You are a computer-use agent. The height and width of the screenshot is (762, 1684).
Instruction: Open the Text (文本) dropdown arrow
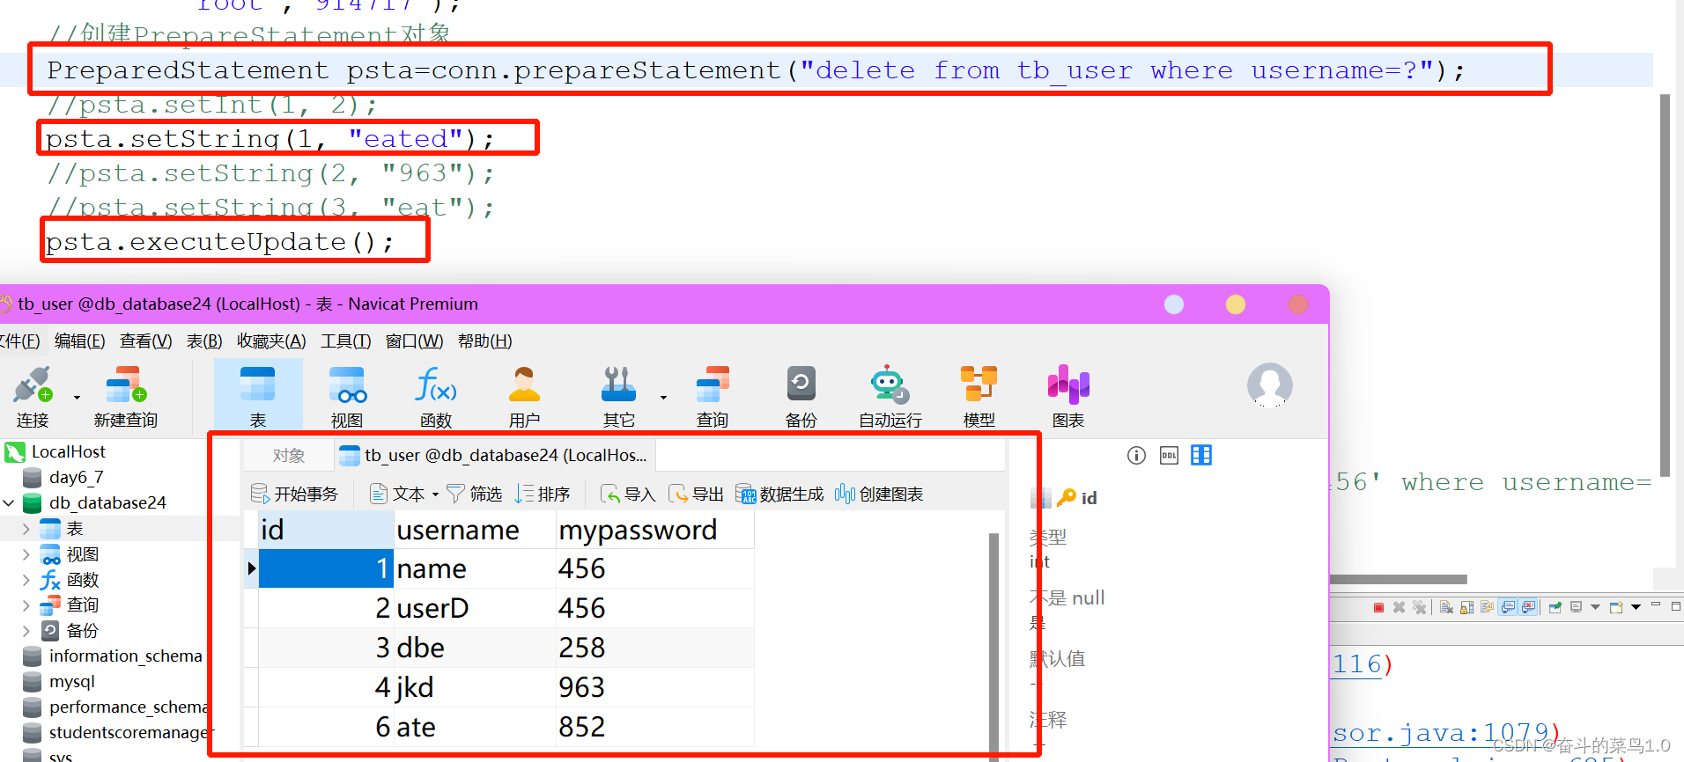(435, 495)
